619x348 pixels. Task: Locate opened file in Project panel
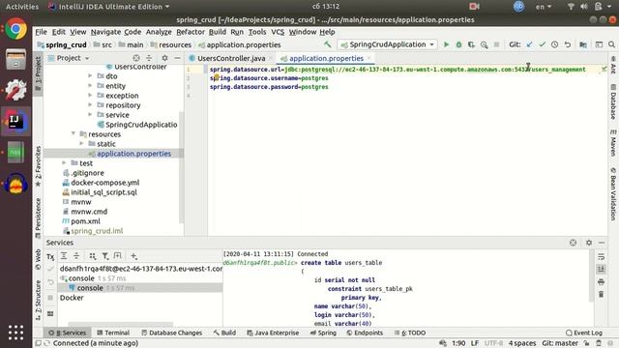pos(136,58)
